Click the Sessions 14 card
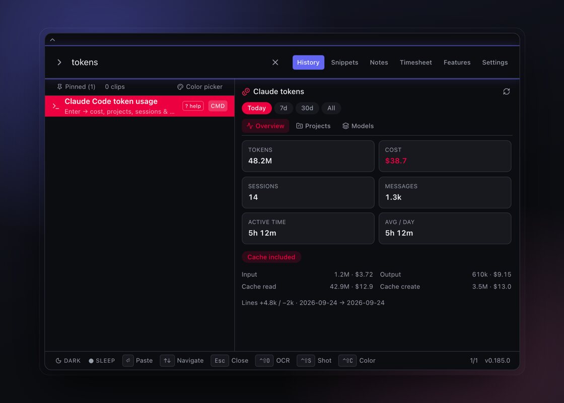 coord(308,192)
